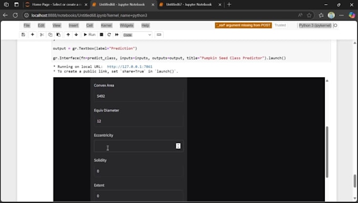The image size is (358, 203).
Task: Click the Solidity input field
Action: pos(138,171)
